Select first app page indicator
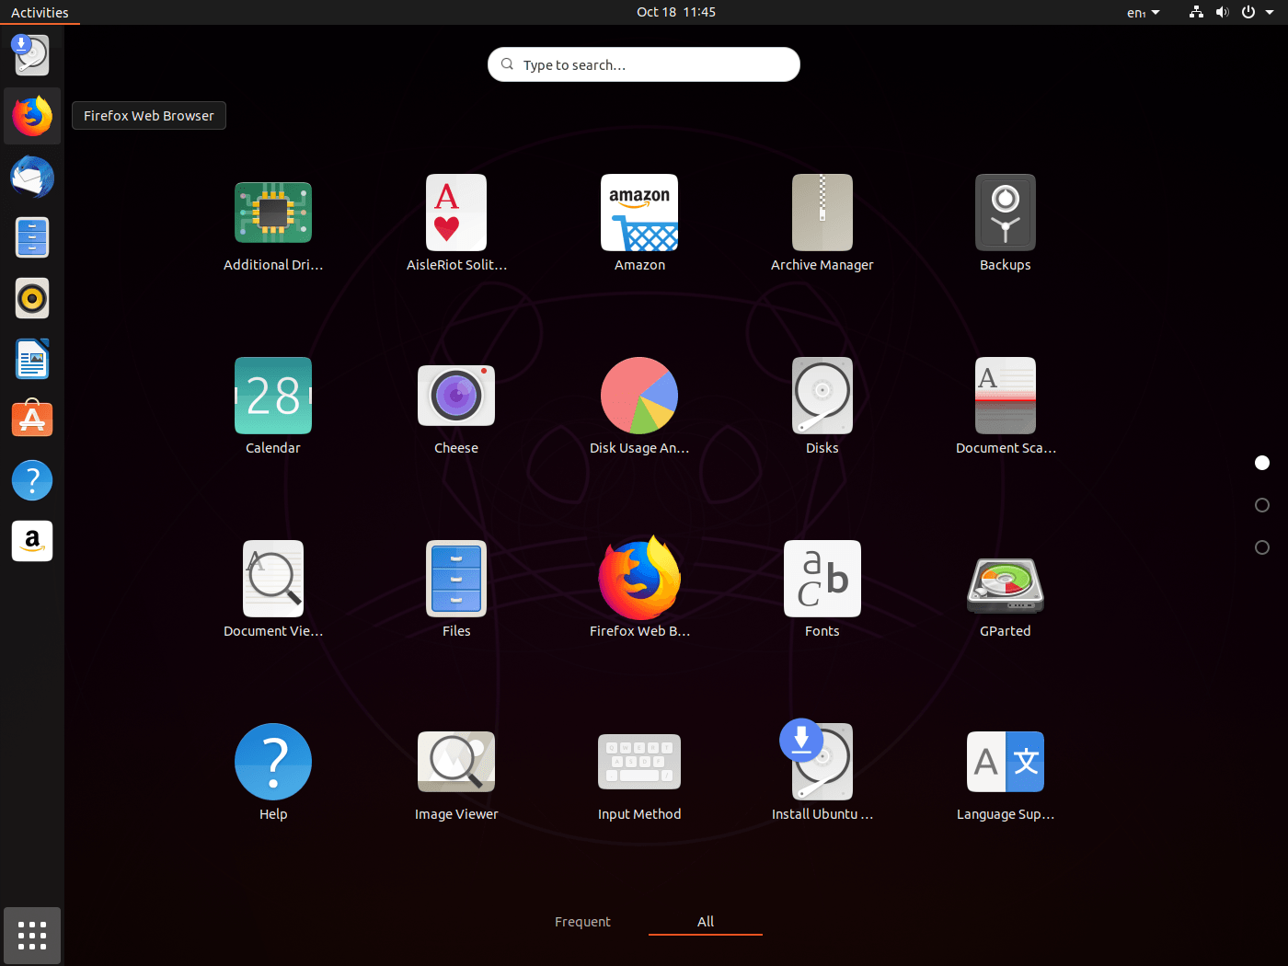Image resolution: width=1288 pixels, height=966 pixels. coord(1262,463)
